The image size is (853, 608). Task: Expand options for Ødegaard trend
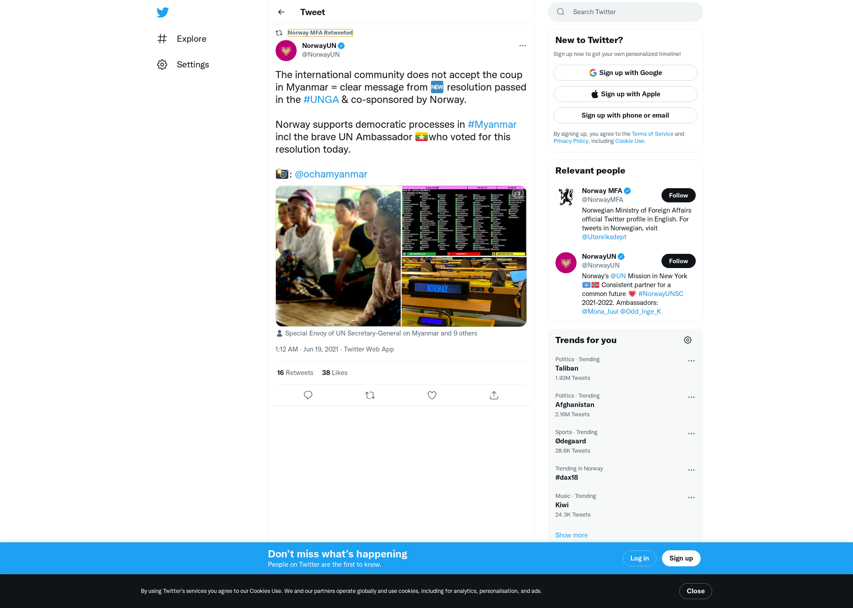click(x=691, y=434)
